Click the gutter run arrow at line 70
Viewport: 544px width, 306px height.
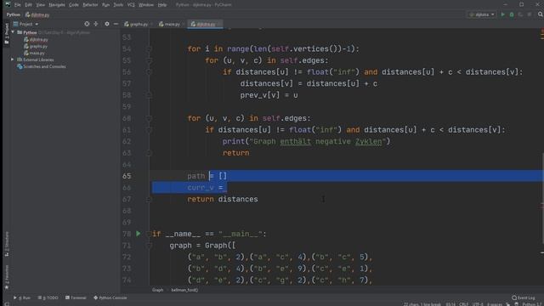pyautogui.click(x=139, y=234)
